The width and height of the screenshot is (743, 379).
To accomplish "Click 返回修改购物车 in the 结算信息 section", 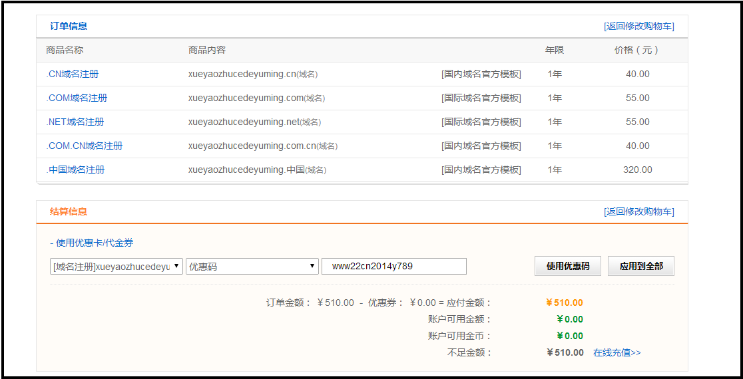I will click(638, 211).
